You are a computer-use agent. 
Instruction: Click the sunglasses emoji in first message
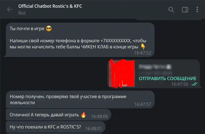point(49,28)
